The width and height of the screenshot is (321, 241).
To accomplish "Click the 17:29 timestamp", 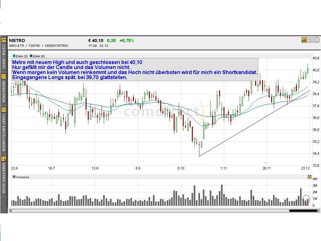I will click(x=92, y=46).
